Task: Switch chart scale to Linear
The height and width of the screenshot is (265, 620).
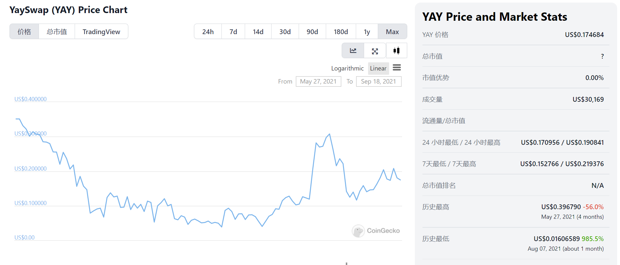Action: click(378, 68)
